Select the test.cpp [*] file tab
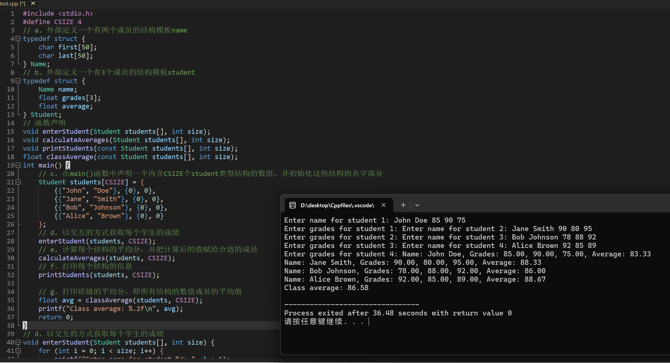 (x=13, y=4)
